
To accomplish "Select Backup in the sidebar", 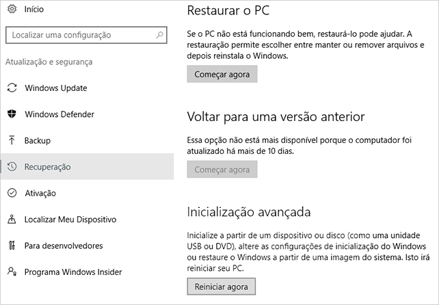I will (87, 140).
